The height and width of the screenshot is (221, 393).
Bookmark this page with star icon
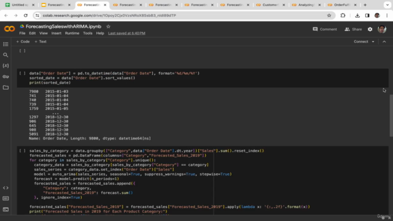(329, 15)
